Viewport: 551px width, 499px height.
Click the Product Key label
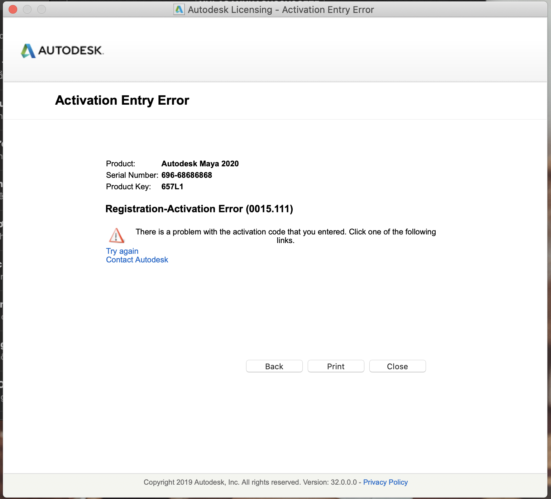[x=129, y=186]
